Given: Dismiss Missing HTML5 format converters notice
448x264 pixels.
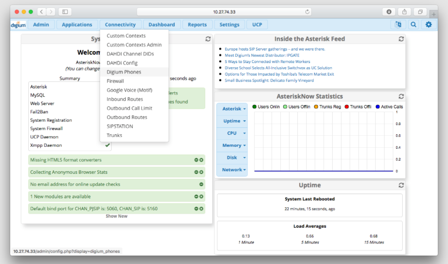Looking at the screenshot, I should [x=202, y=160].
